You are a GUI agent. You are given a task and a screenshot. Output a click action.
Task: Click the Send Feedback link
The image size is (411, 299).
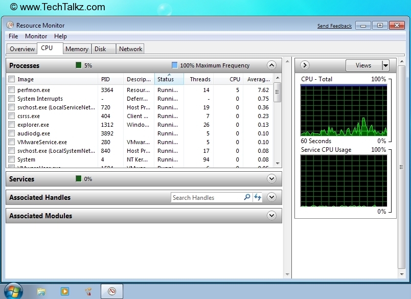click(334, 25)
